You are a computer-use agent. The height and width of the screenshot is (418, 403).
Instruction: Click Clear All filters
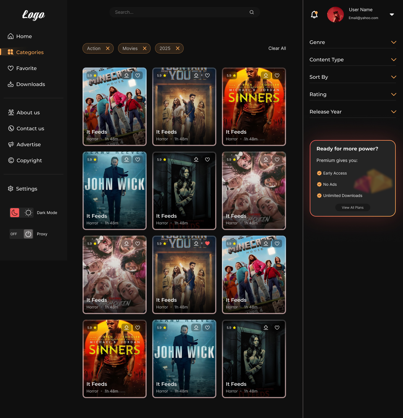pyautogui.click(x=277, y=48)
